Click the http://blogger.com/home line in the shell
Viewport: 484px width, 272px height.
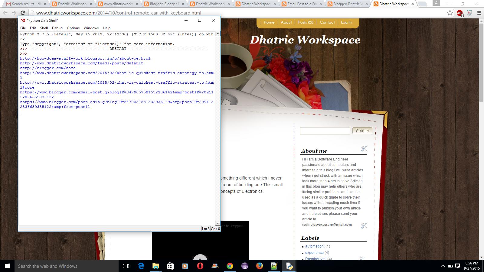pos(48,68)
